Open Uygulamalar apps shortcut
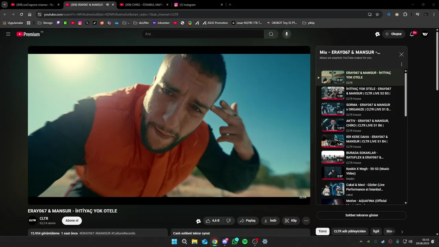This screenshot has width=439, height=247. 13,23
